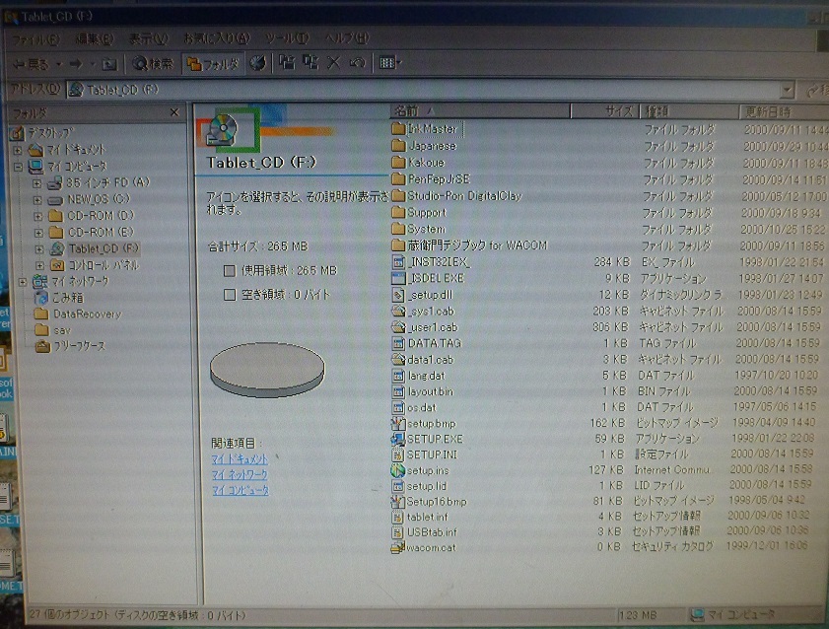Select the _user1.cab cabinet icon
This screenshot has height=629, width=829.
click(398, 327)
